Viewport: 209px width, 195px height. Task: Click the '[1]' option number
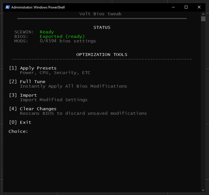pyautogui.click(x=13, y=68)
